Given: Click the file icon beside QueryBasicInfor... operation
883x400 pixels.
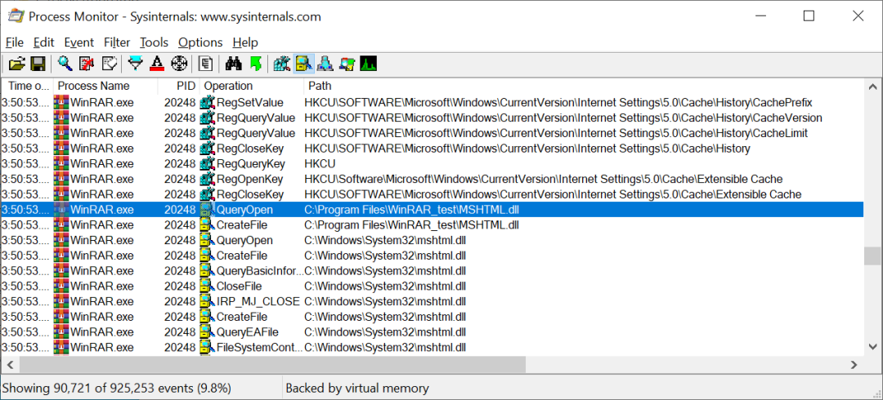Looking at the screenshot, I should tap(208, 270).
